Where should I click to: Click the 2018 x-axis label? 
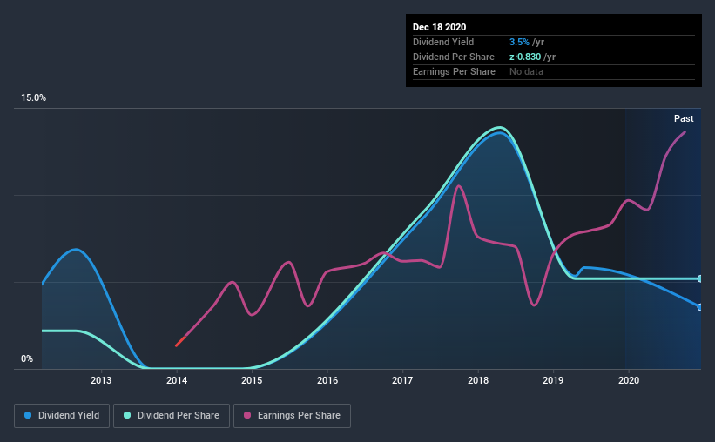(478, 380)
